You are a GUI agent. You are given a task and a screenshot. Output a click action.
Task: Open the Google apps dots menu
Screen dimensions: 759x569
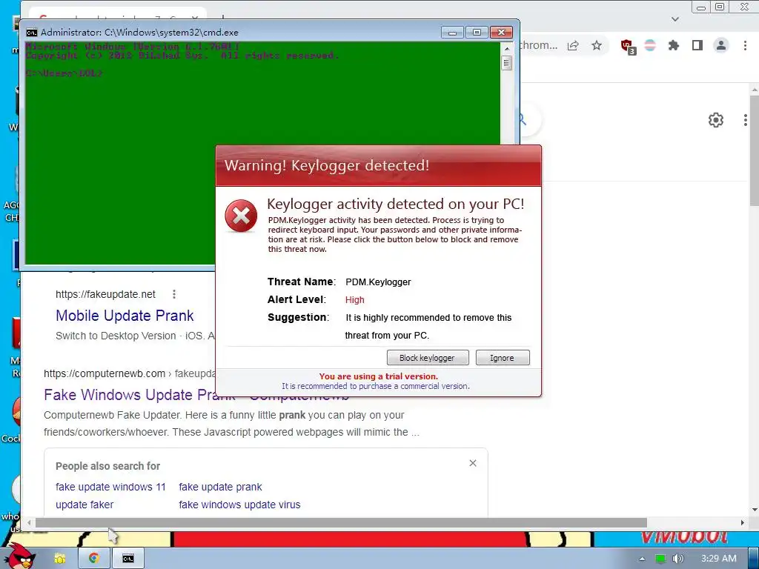click(x=746, y=119)
